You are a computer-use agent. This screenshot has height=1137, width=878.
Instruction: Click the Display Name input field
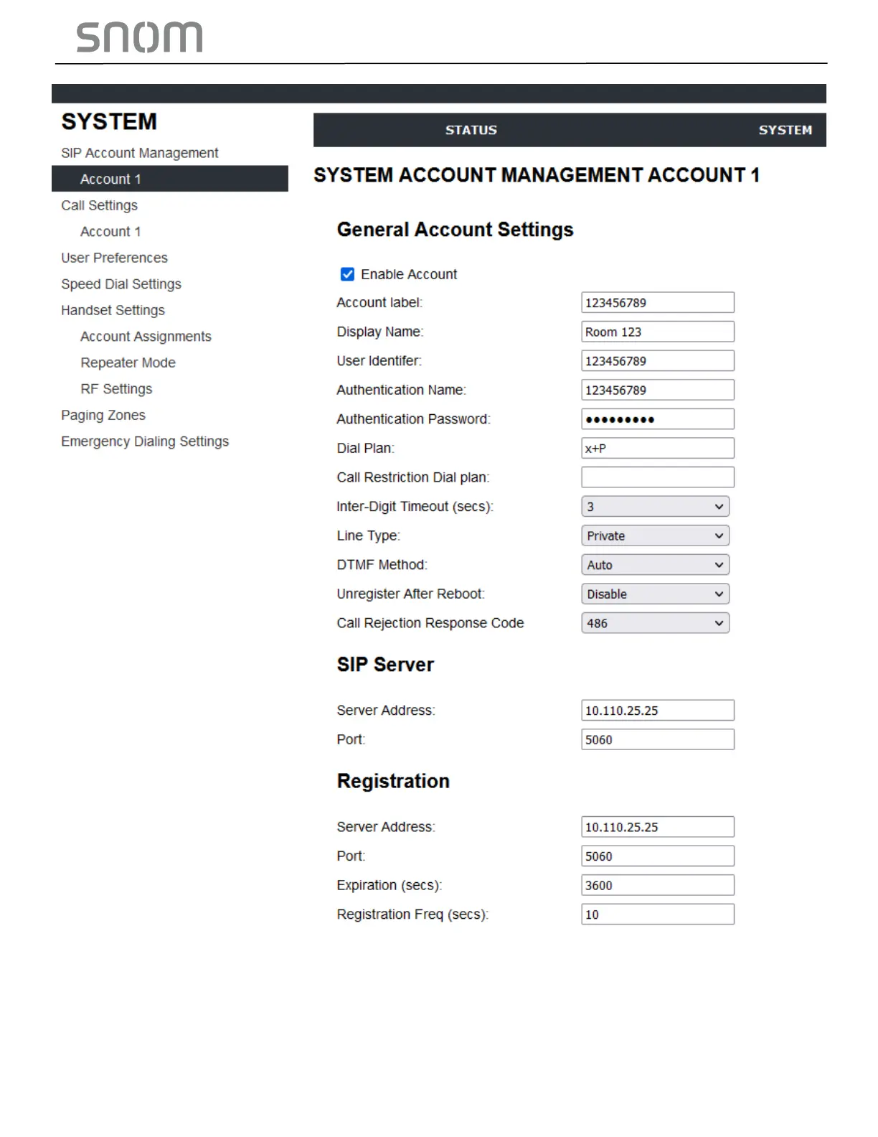click(657, 332)
